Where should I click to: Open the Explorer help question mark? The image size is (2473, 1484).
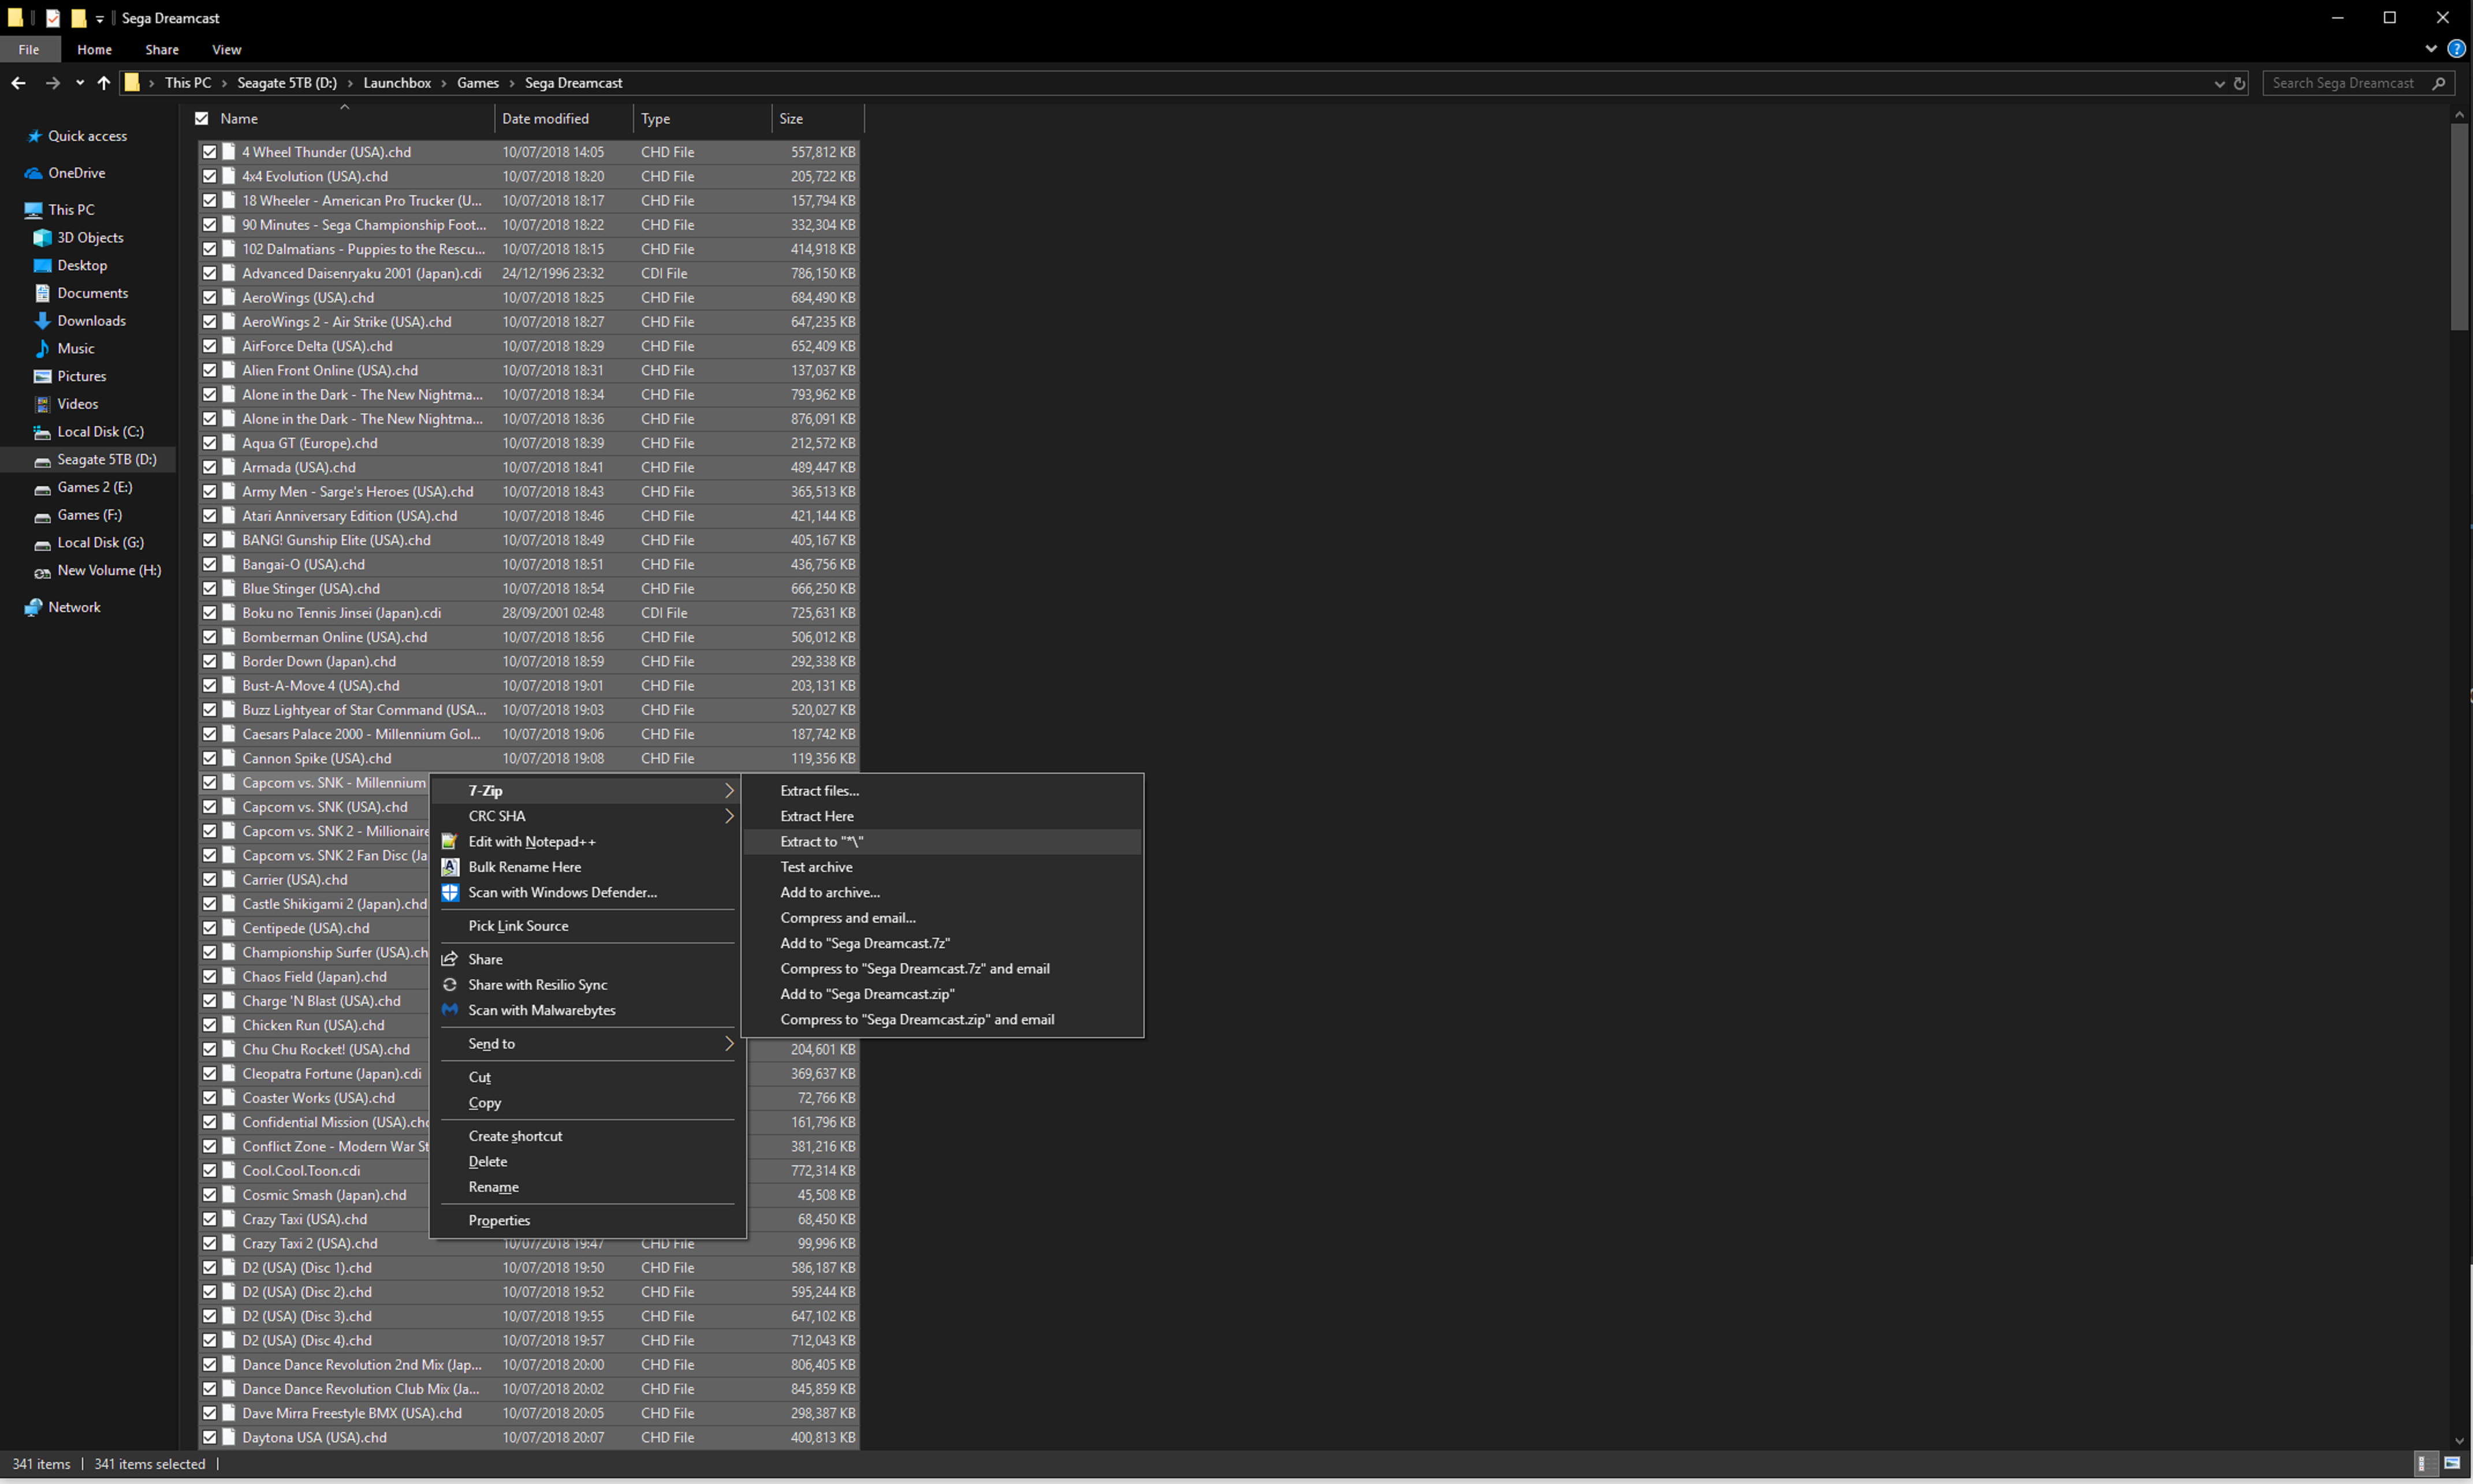[x=2456, y=49]
